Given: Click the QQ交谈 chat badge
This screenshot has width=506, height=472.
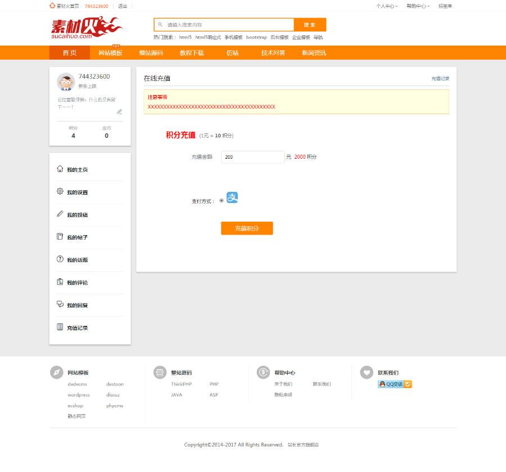Looking at the screenshot, I should pos(395,384).
